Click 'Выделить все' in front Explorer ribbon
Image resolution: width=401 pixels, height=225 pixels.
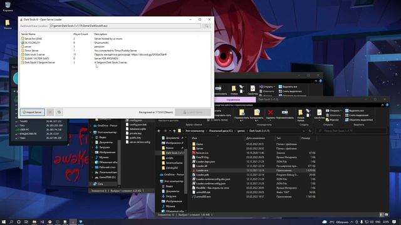pos(354,111)
